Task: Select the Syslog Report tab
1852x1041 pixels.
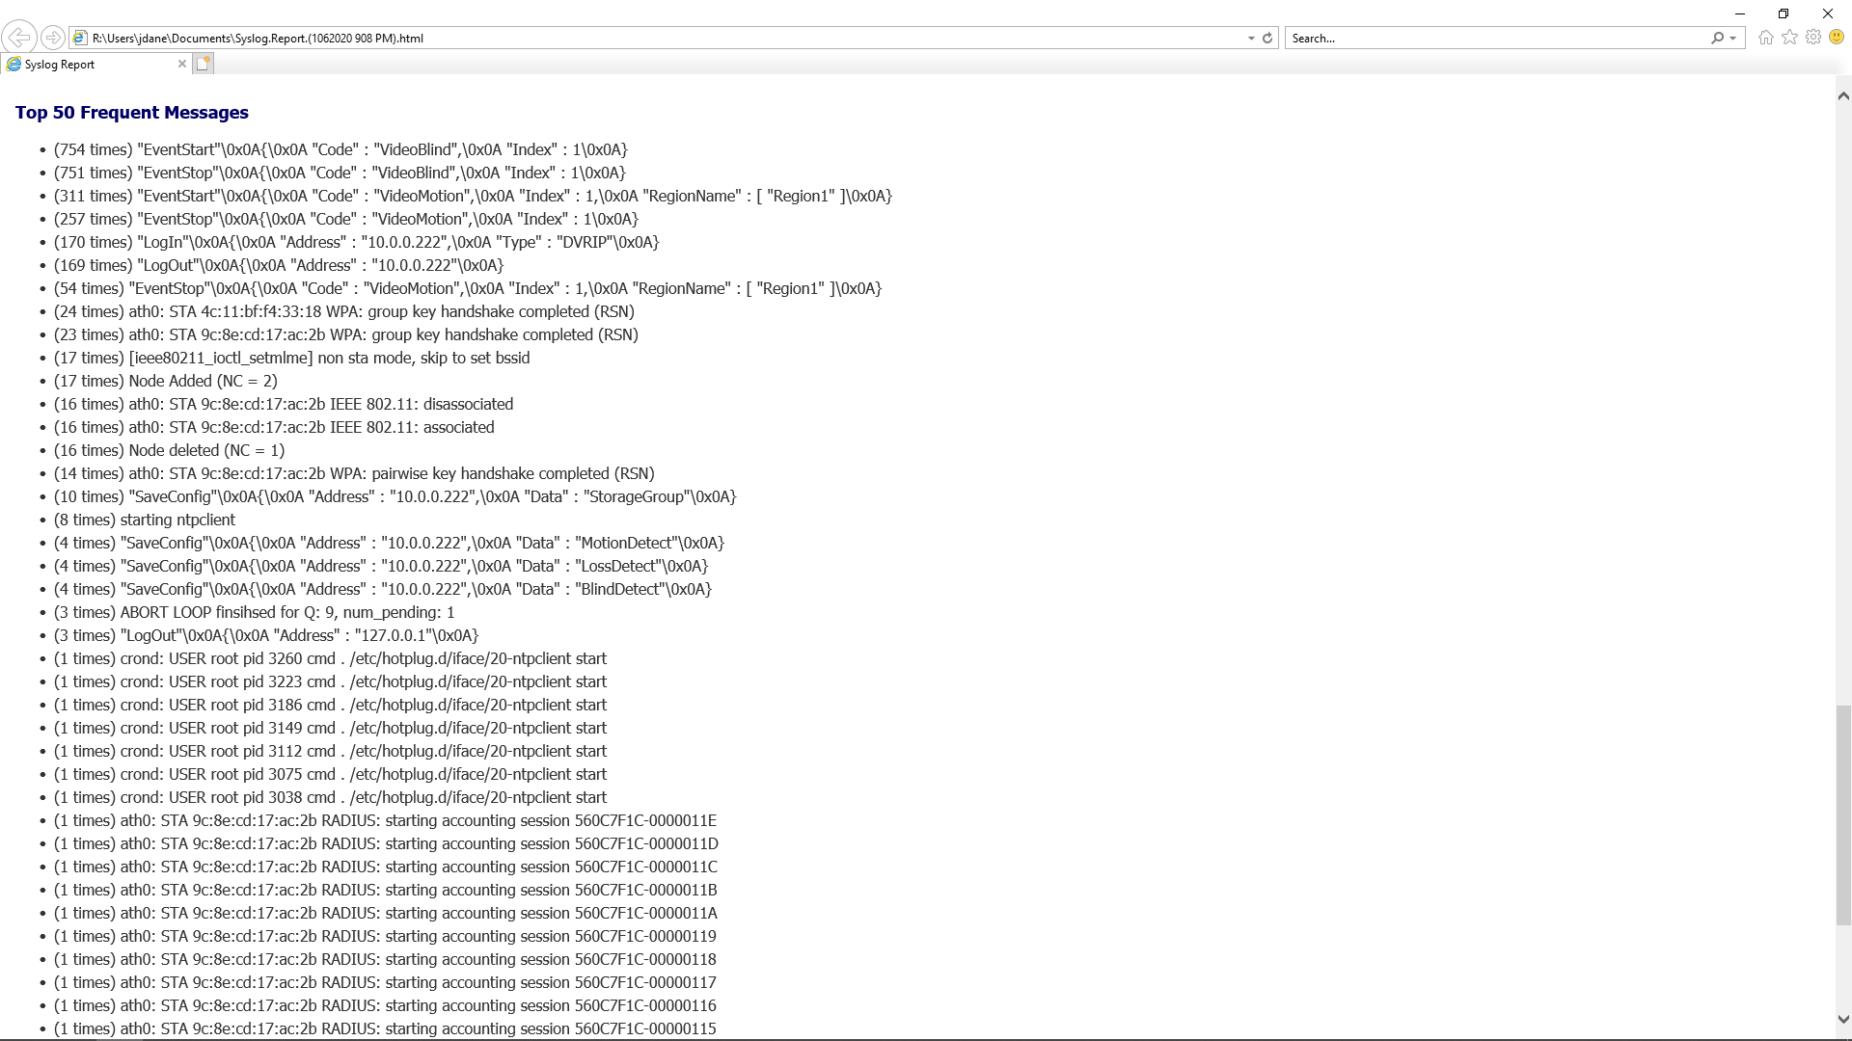Action: tap(96, 65)
